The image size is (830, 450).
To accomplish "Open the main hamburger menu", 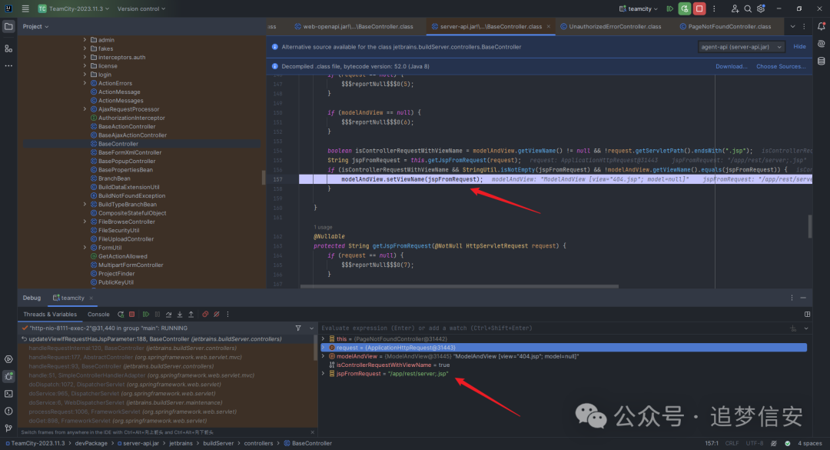I will pos(25,8).
